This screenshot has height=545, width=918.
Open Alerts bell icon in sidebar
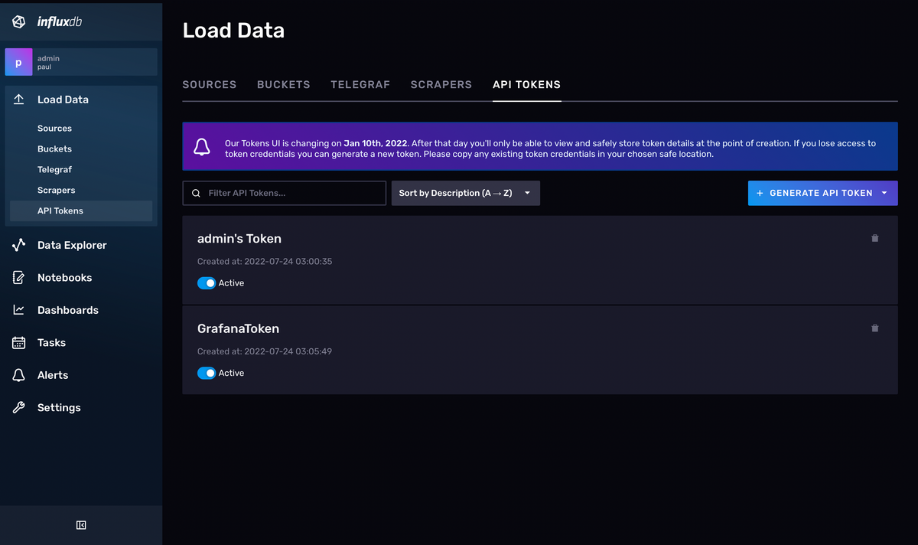pyautogui.click(x=19, y=375)
